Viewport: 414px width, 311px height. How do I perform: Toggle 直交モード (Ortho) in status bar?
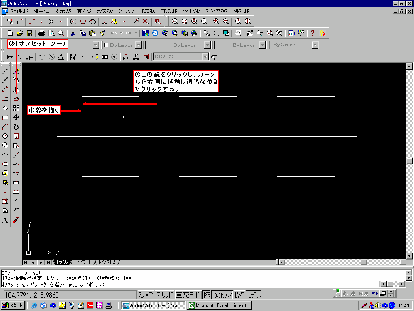click(188, 295)
